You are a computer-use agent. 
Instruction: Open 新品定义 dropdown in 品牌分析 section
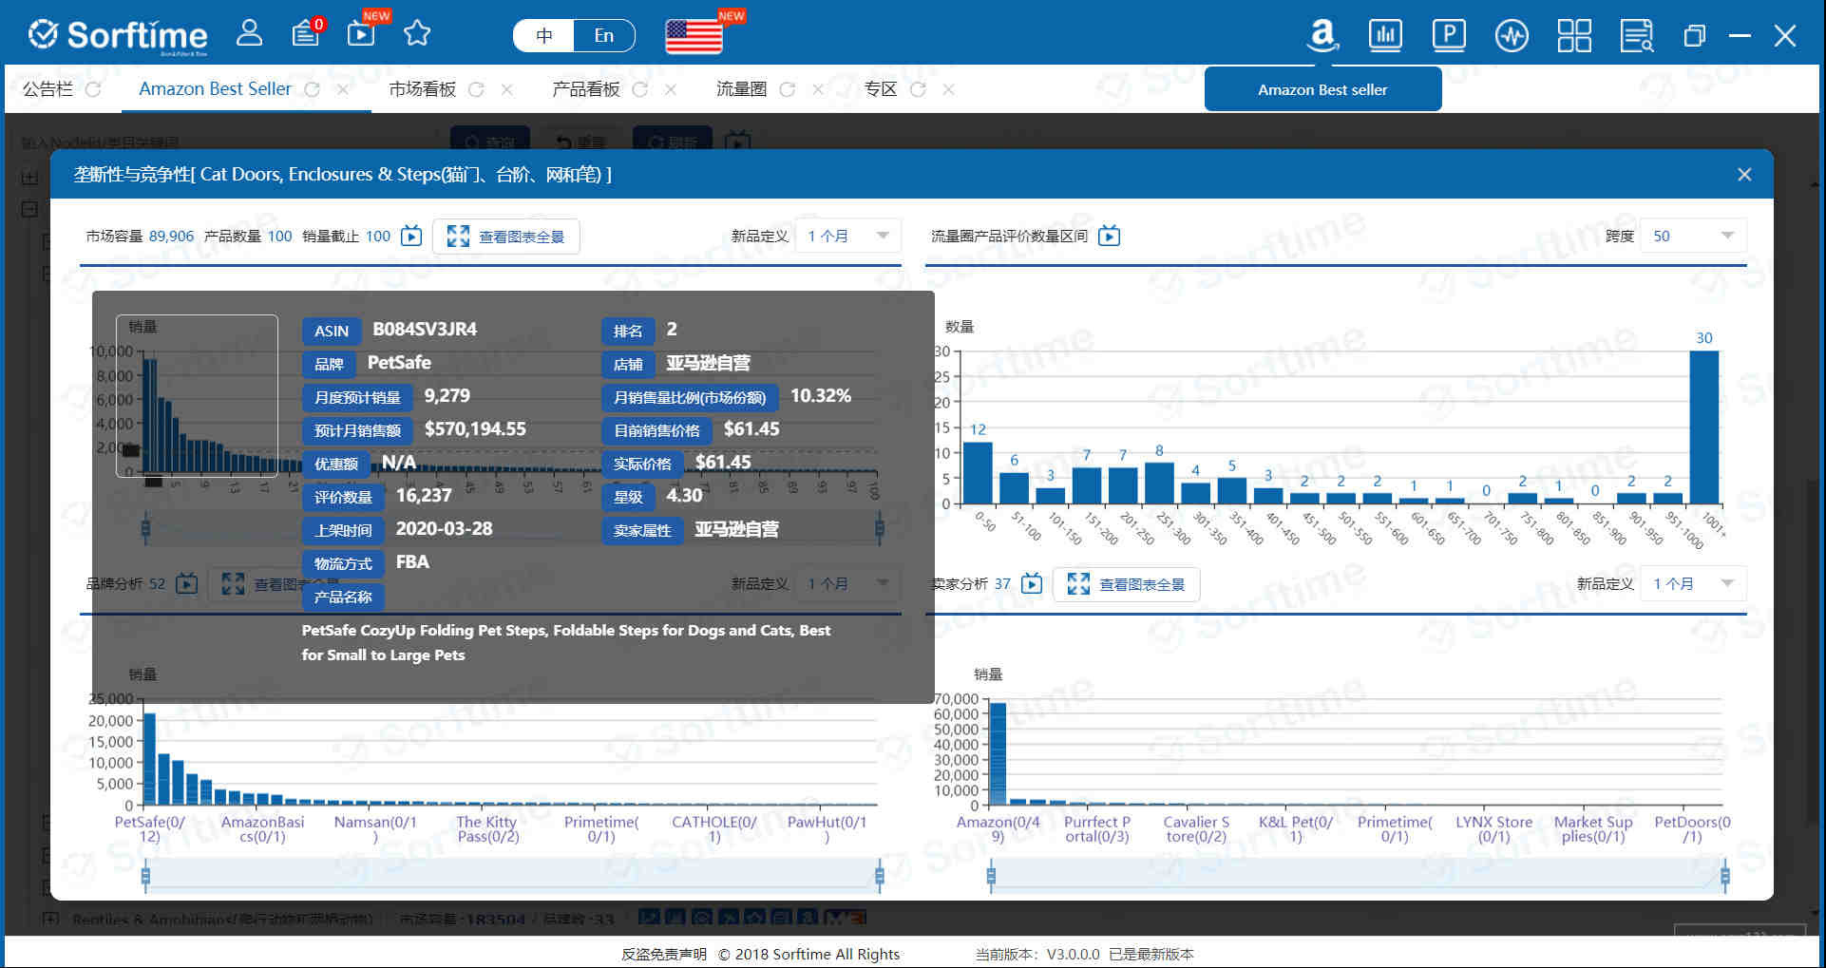848,583
